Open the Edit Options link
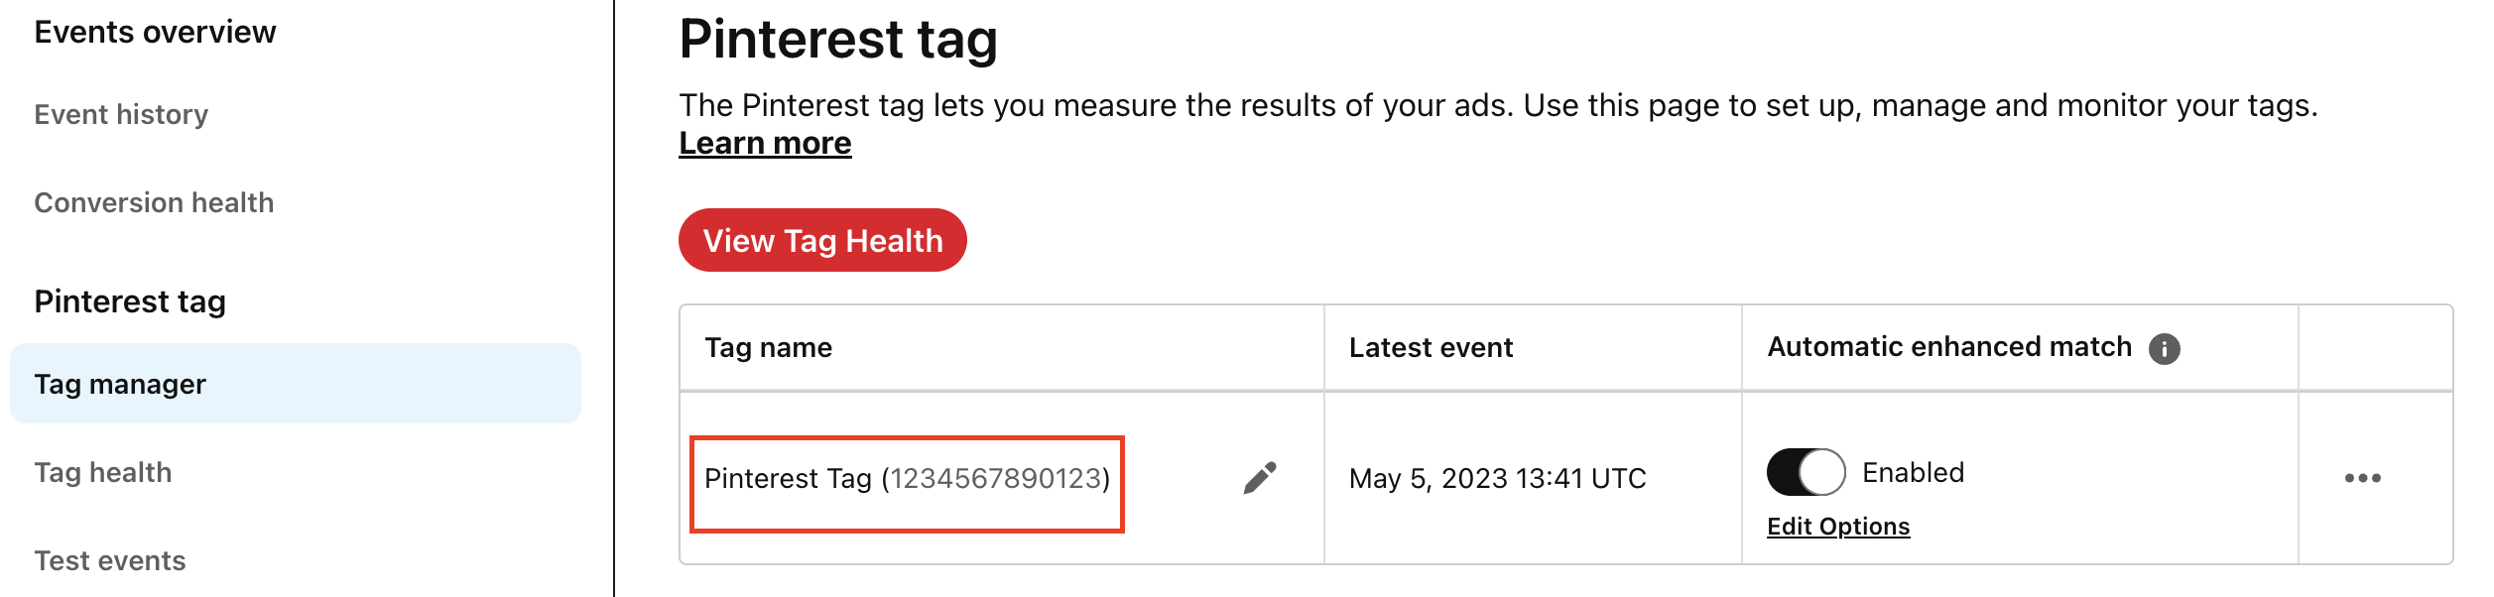The image size is (2494, 597). coord(1838,527)
